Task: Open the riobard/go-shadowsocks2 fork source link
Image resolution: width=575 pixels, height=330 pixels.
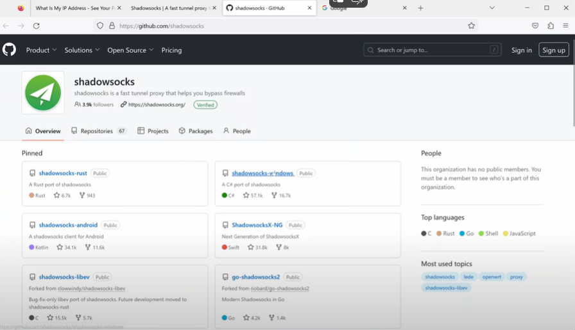Action: click(280, 288)
